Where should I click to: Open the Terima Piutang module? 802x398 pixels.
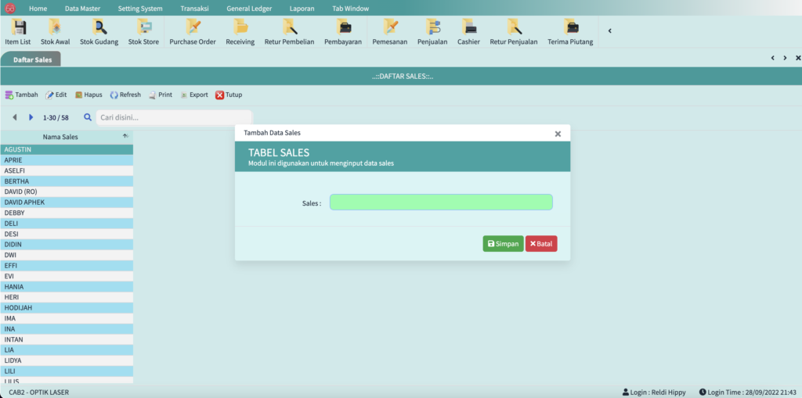tap(569, 32)
